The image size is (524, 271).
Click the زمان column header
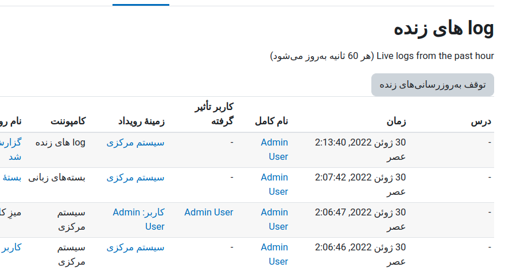pyautogui.click(x=396, y=121)
